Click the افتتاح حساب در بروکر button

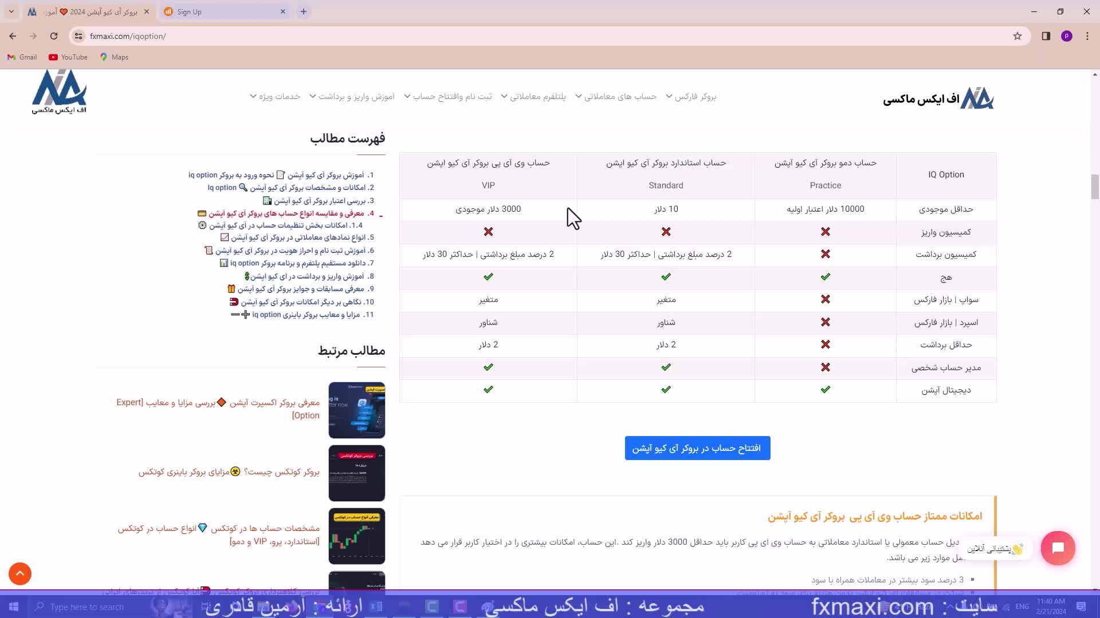[697, 448]
